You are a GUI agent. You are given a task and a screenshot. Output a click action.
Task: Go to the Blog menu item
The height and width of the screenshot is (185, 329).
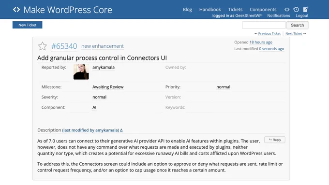pyautogui.click(x=187, y=10)
